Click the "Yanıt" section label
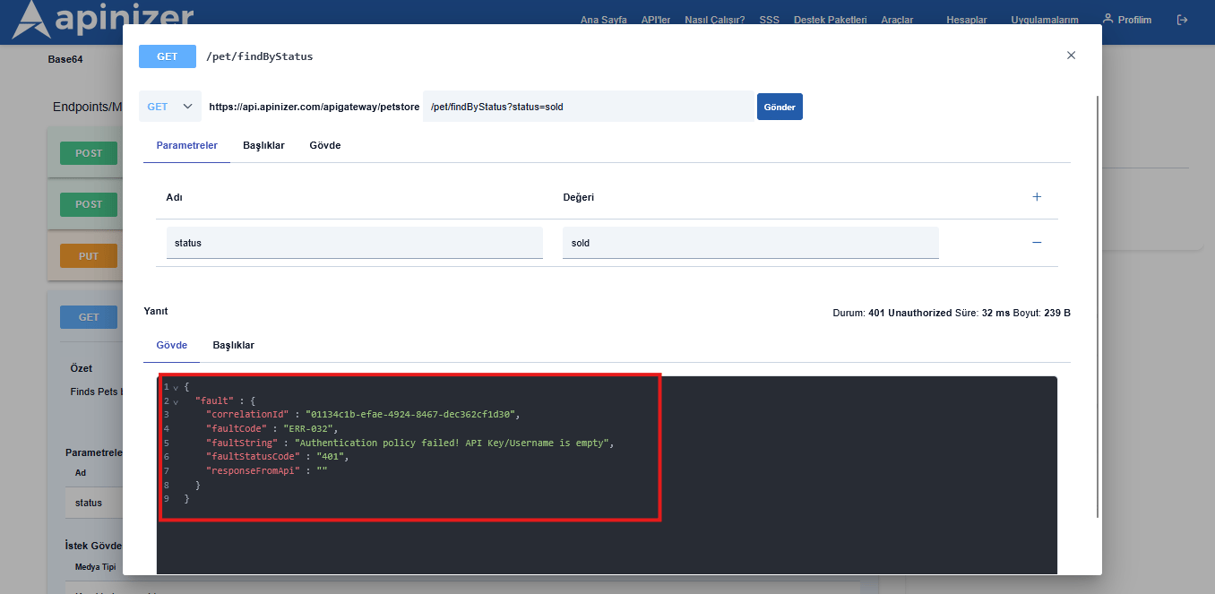 click(156, 311)
